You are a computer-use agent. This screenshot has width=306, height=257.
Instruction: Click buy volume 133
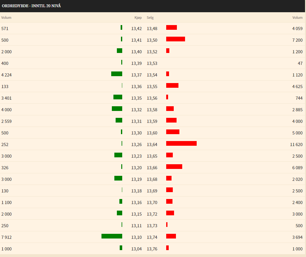click(5, 87)
